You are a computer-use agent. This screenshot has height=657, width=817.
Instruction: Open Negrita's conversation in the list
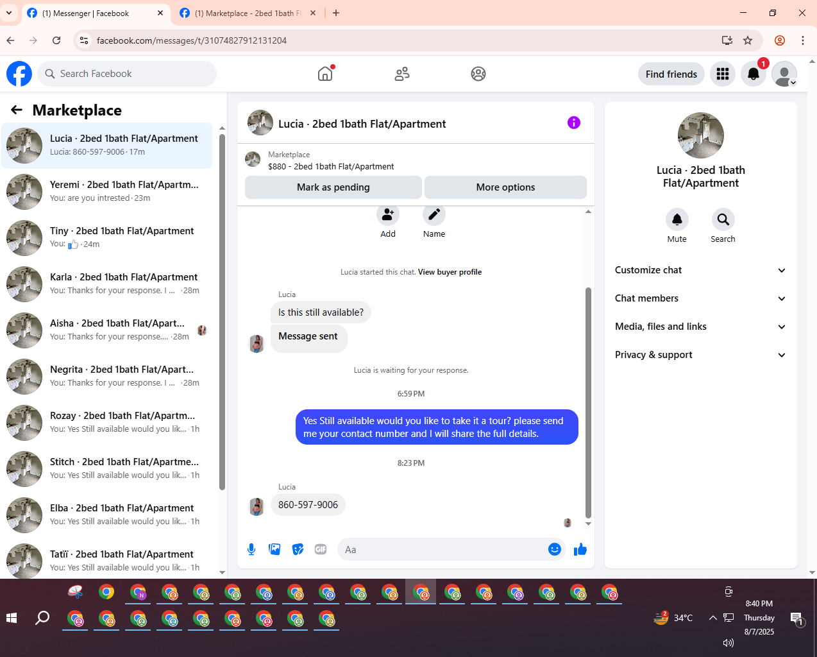tap(107, 377)
